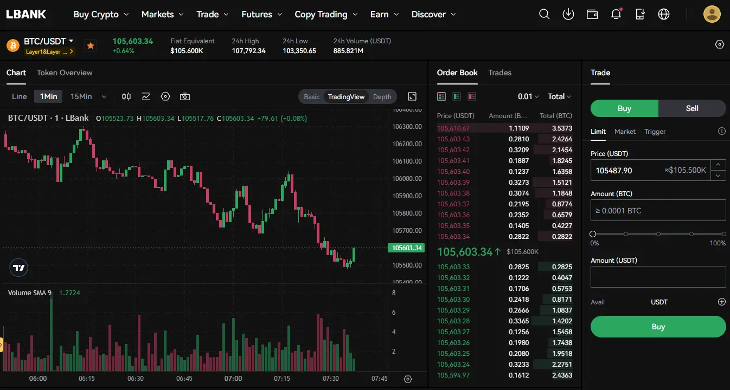The image size is (730, 390).
Task: Switch chart to Basic view
Action: coord(311,96)
